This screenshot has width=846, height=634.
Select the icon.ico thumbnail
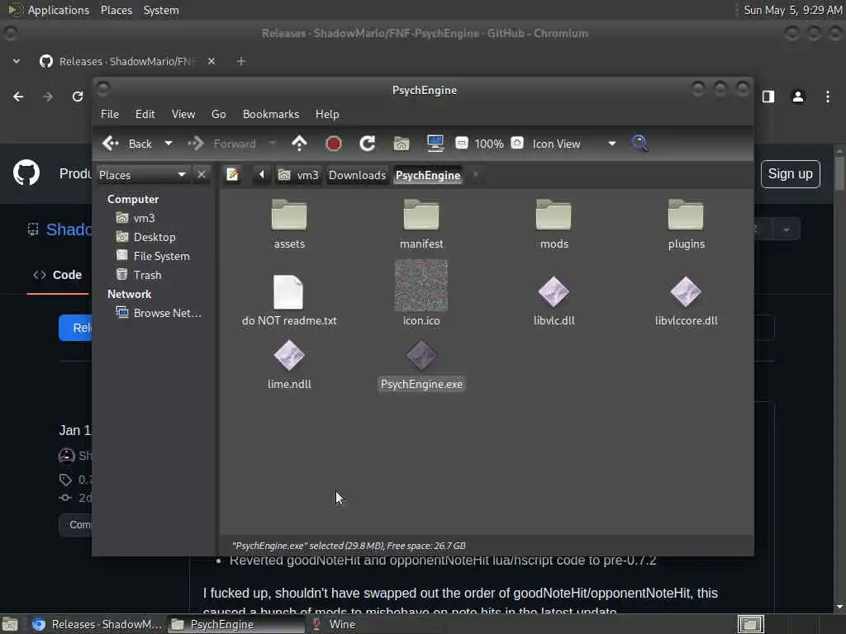421,286
